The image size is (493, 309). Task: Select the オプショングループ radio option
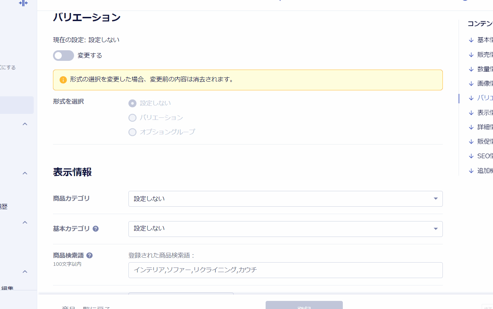coord(132,132)
